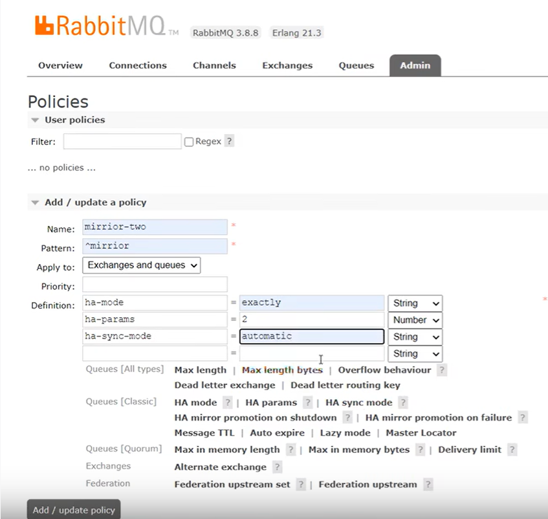Open type dropdown for empty definition row
548x519 pixels.
[415, 353]
